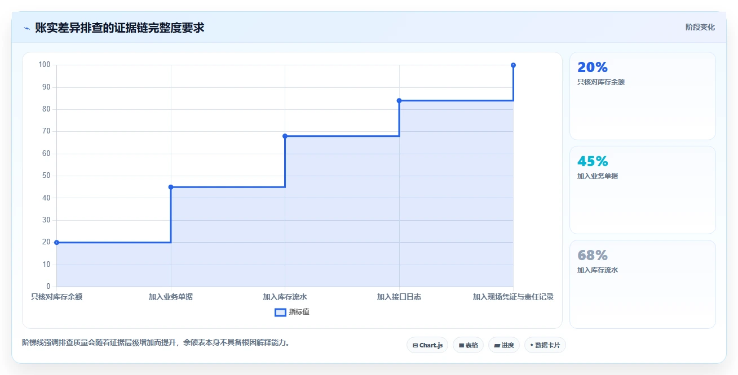738x375 pixels.
Task: Click the 进度 tag
Action: click(x=504, y=345)
